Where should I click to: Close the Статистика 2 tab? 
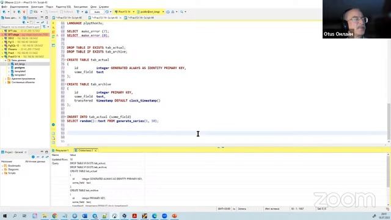[x=95, y=151]
